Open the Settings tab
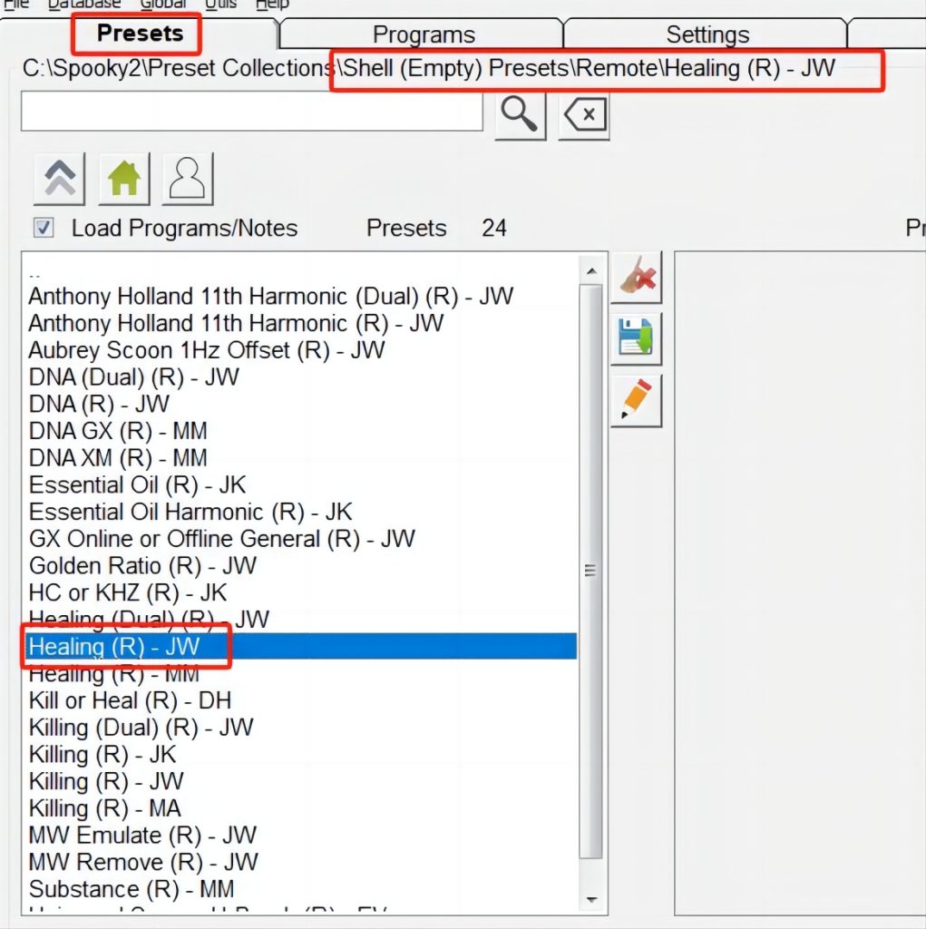Viewport: 926px width, 929px height. (707, 34)
